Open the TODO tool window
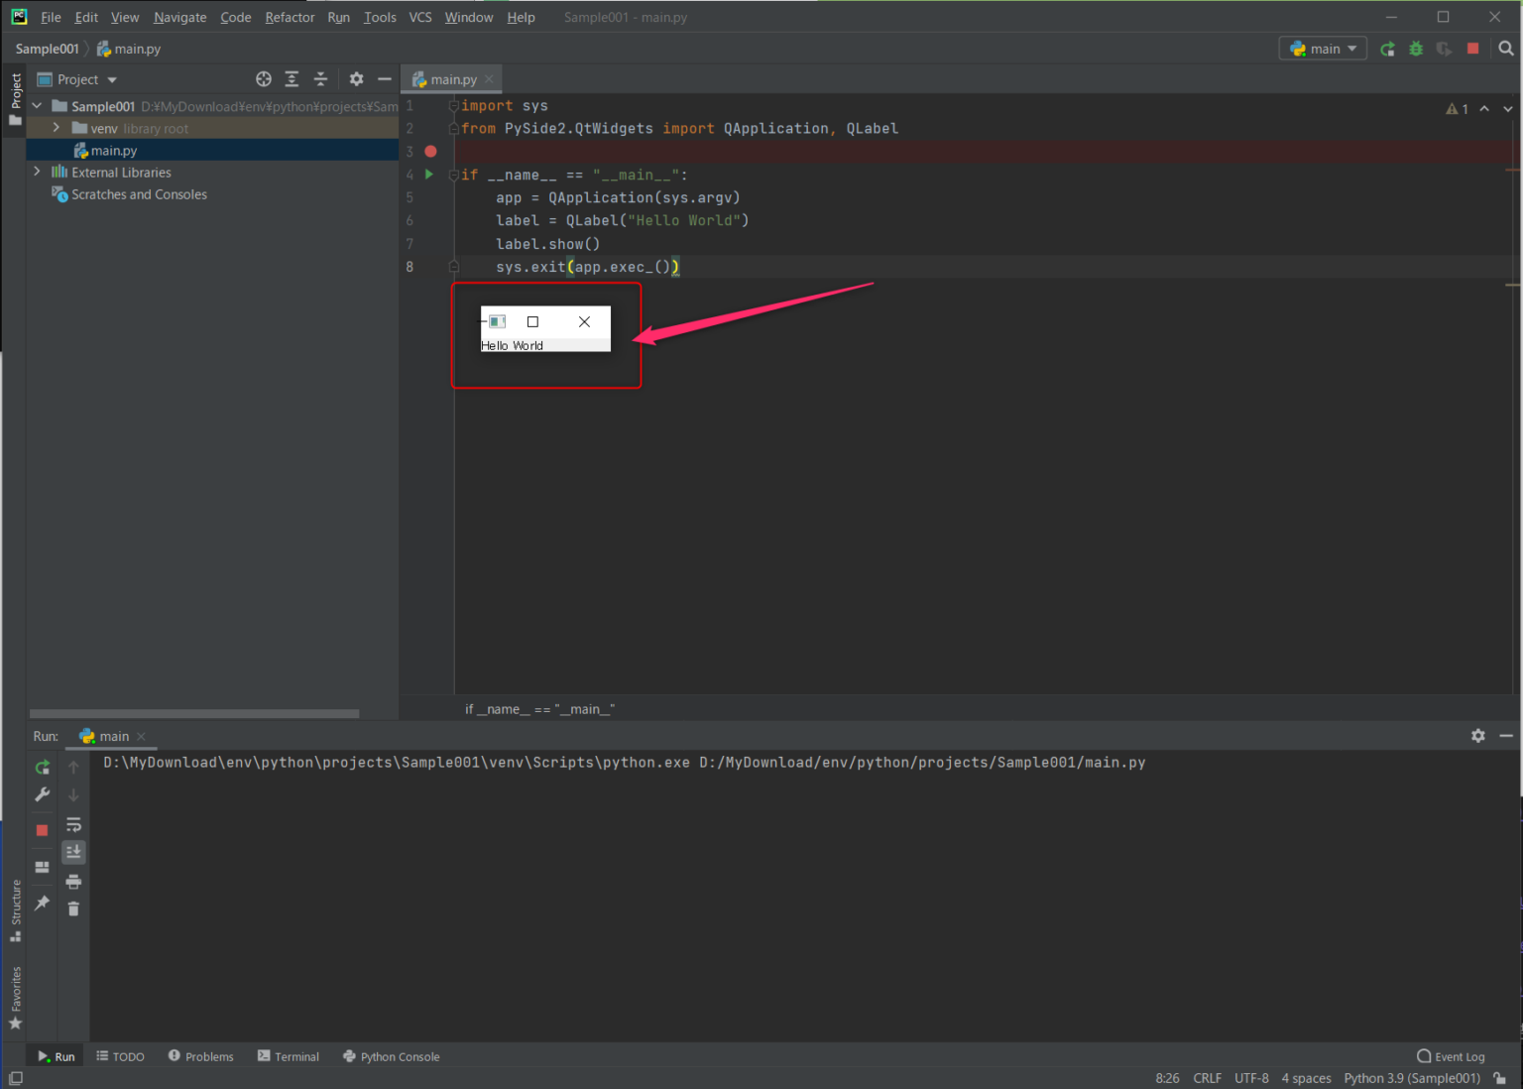The image size is (1523, 1089). point(120,1056)
